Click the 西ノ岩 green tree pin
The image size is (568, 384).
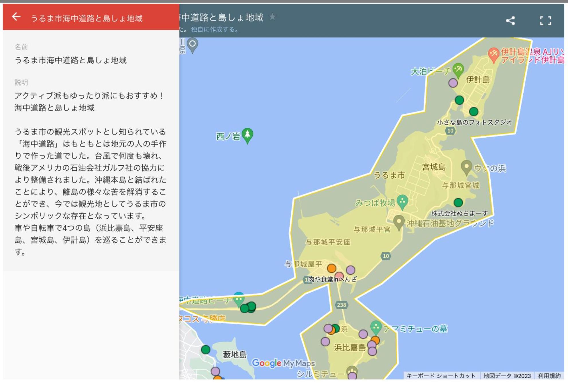(x=247, y=135)
